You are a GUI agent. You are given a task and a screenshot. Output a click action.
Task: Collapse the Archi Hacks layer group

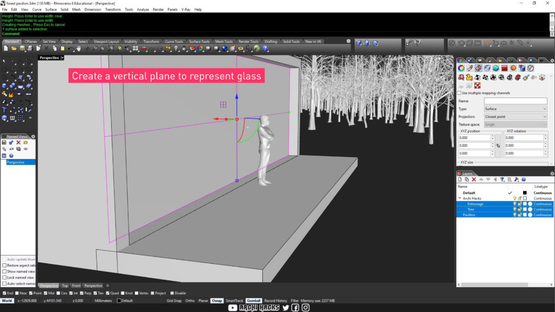460,198
